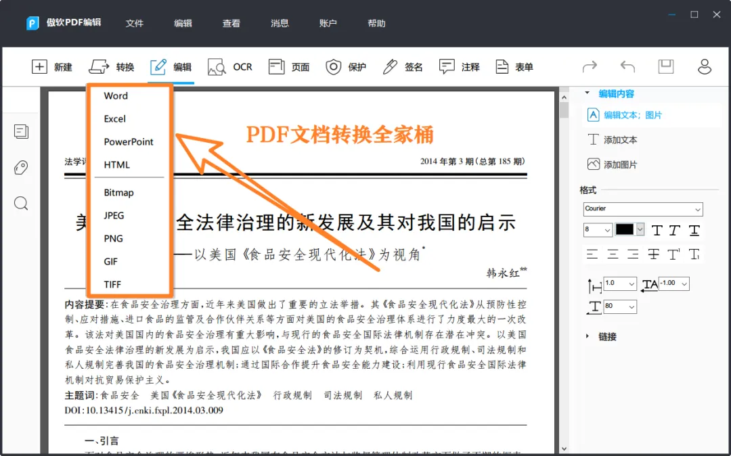Click the document scrollbar down arrow
The width and height of the screenshot is (731, 456).
coord(564,449)
